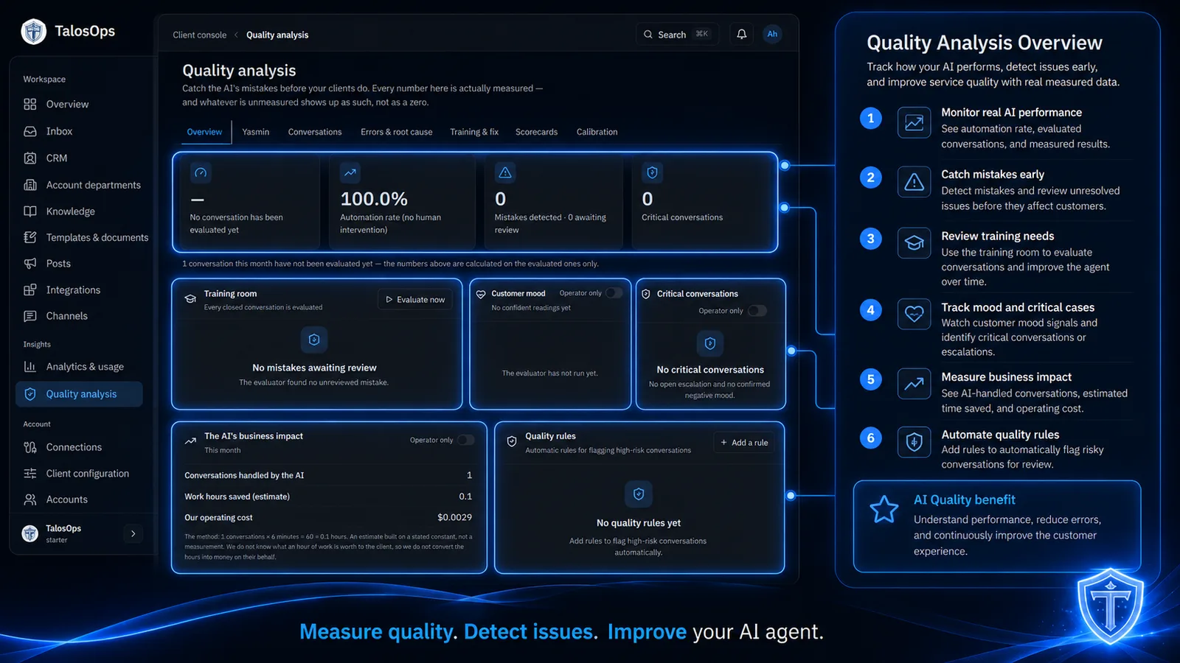Image resolution: width=1180 pixels, height=663 pixels.
Task: Open the Analytics & usage sidebar link
Action: [79, 367]
